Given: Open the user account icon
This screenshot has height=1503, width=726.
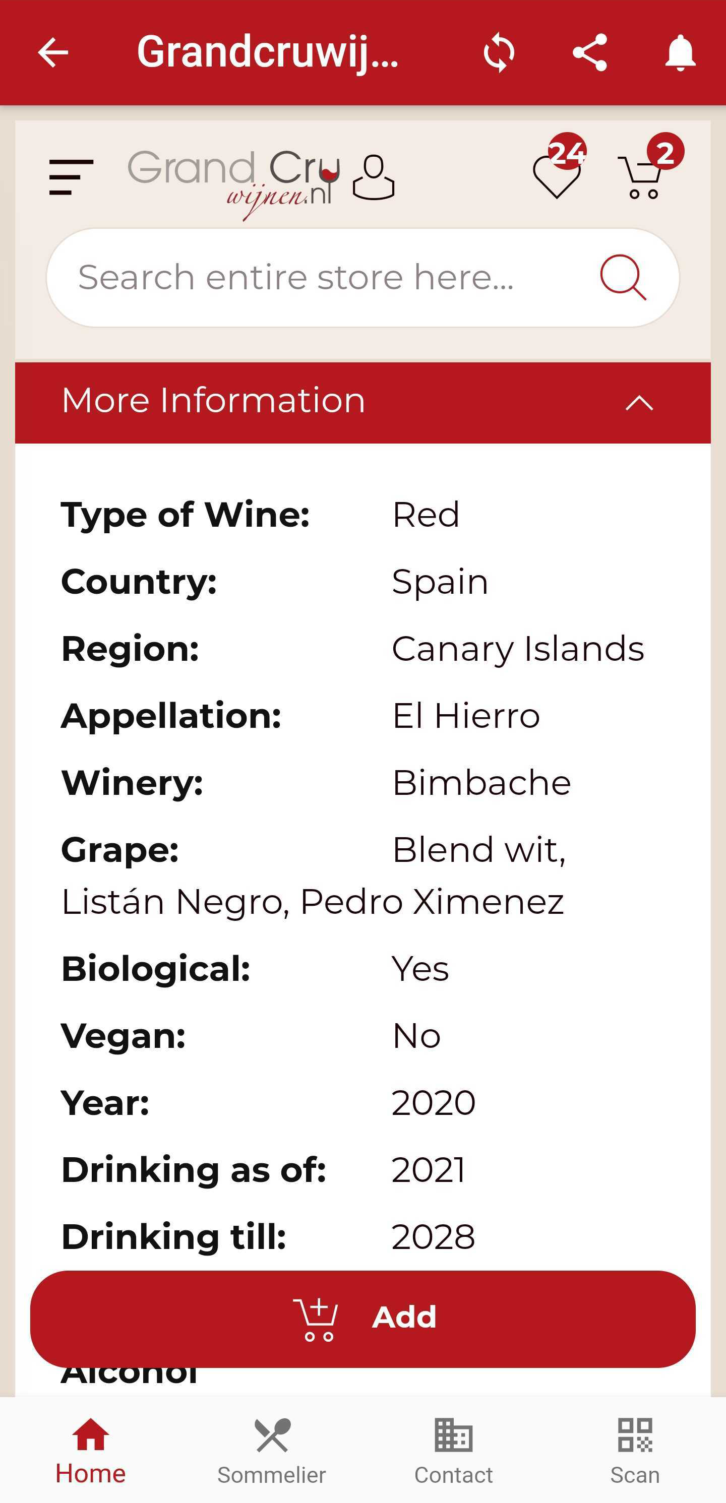Looking at the screenshot, I should (374, 177).
